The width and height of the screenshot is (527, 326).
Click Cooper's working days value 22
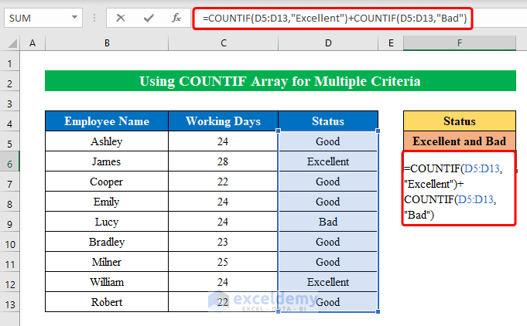click(x=224, y=182)
